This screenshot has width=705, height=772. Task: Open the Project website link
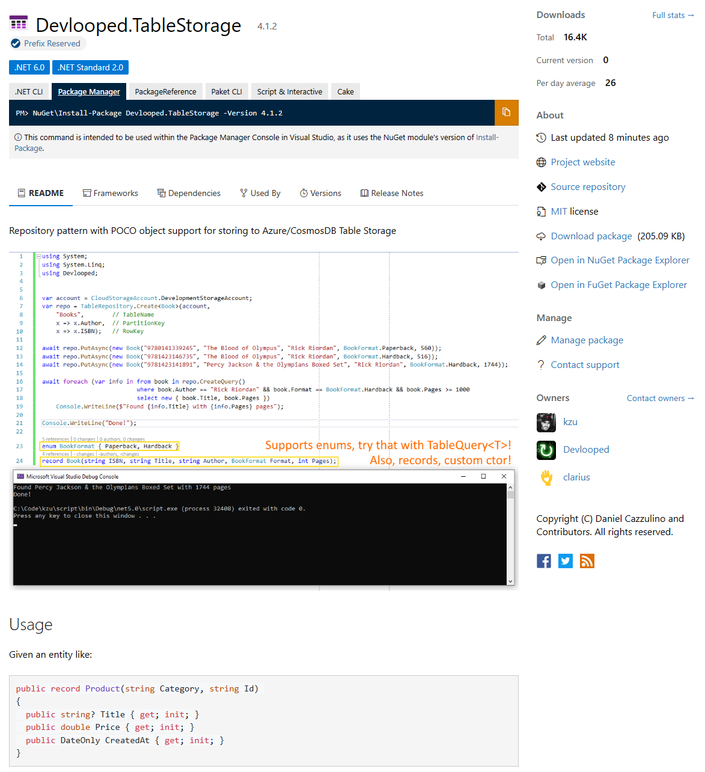pos(583,162)
